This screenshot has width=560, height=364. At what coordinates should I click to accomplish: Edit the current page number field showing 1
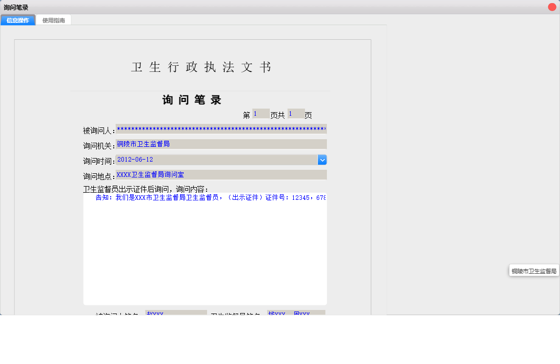pyautogui.click(x=261, y=113)
